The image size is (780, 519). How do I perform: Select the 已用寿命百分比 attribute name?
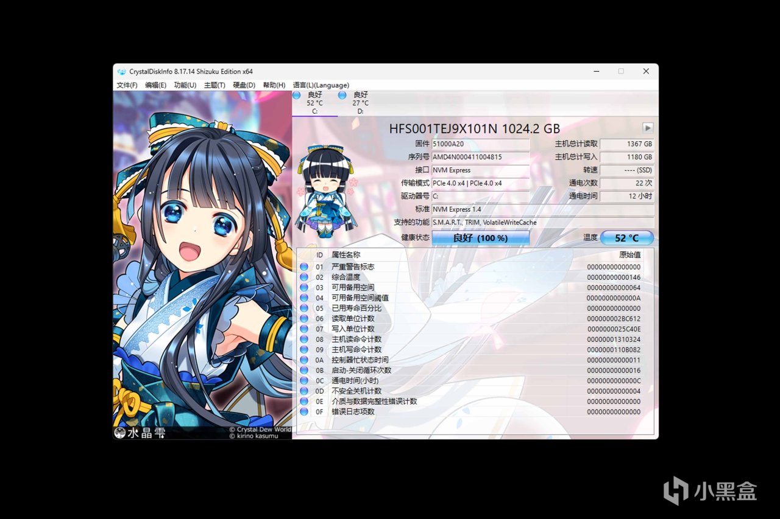[x=356, y=308]
